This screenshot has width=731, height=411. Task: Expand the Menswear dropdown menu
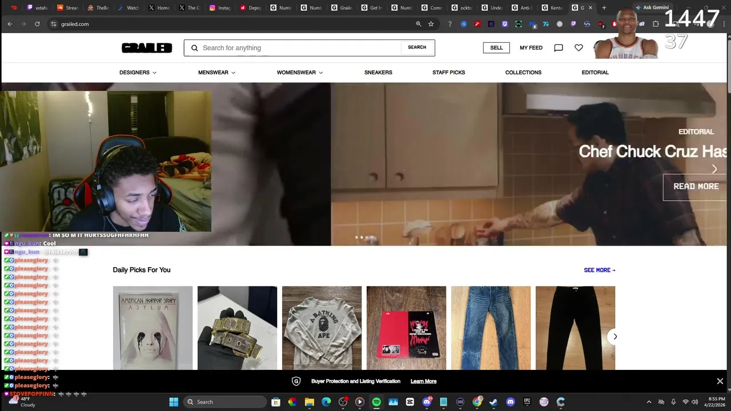(x=216, y=72)
